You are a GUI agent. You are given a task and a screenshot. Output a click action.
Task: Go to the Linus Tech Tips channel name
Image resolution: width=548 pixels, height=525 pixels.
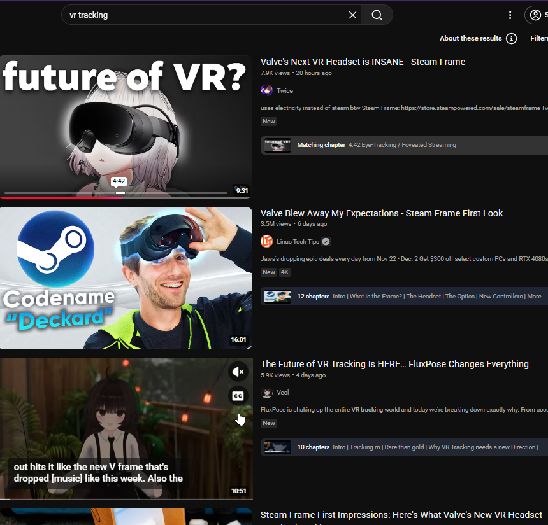(x=298, y=242)
